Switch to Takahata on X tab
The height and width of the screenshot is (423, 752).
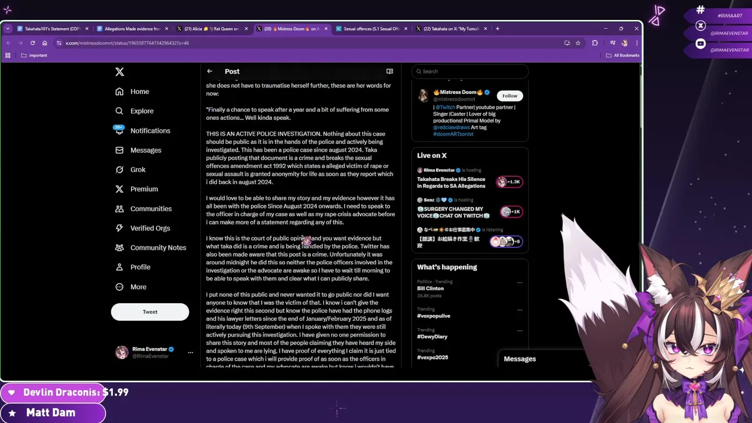[451, 29]
